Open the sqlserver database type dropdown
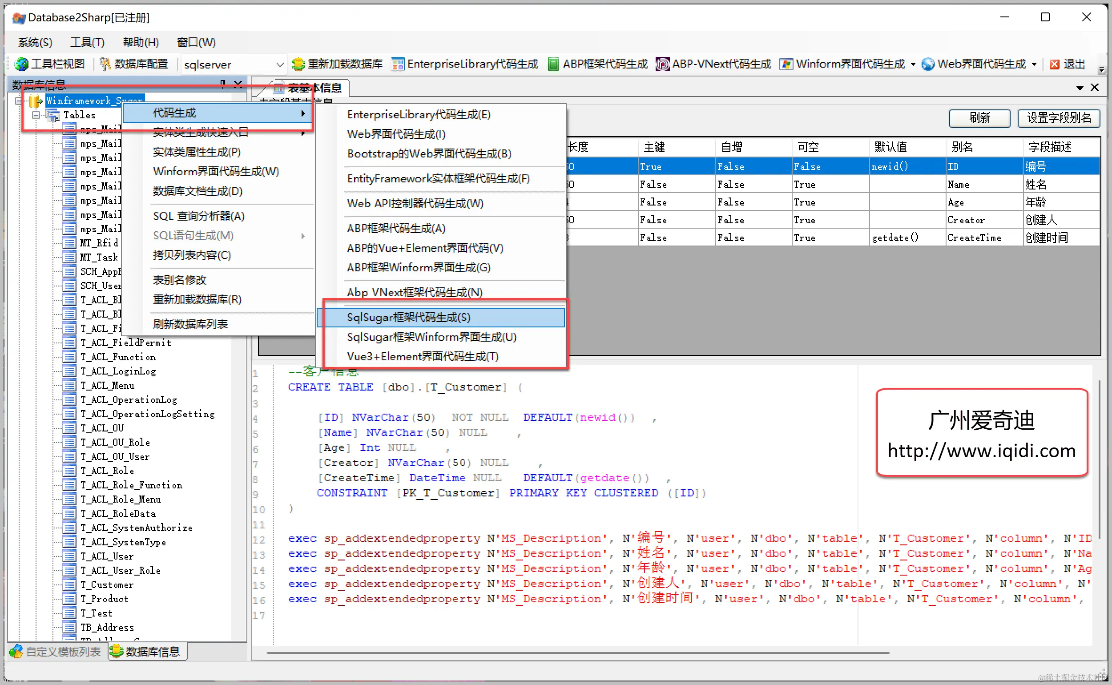Screen dimensions: 1112x685 click(279, 65)
